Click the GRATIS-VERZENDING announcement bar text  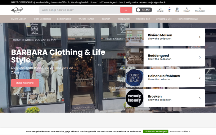88,3
